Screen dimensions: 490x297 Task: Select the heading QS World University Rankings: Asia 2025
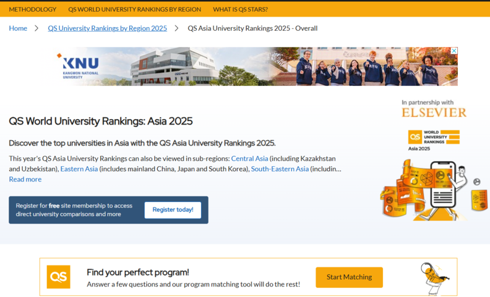pos(101,121)
